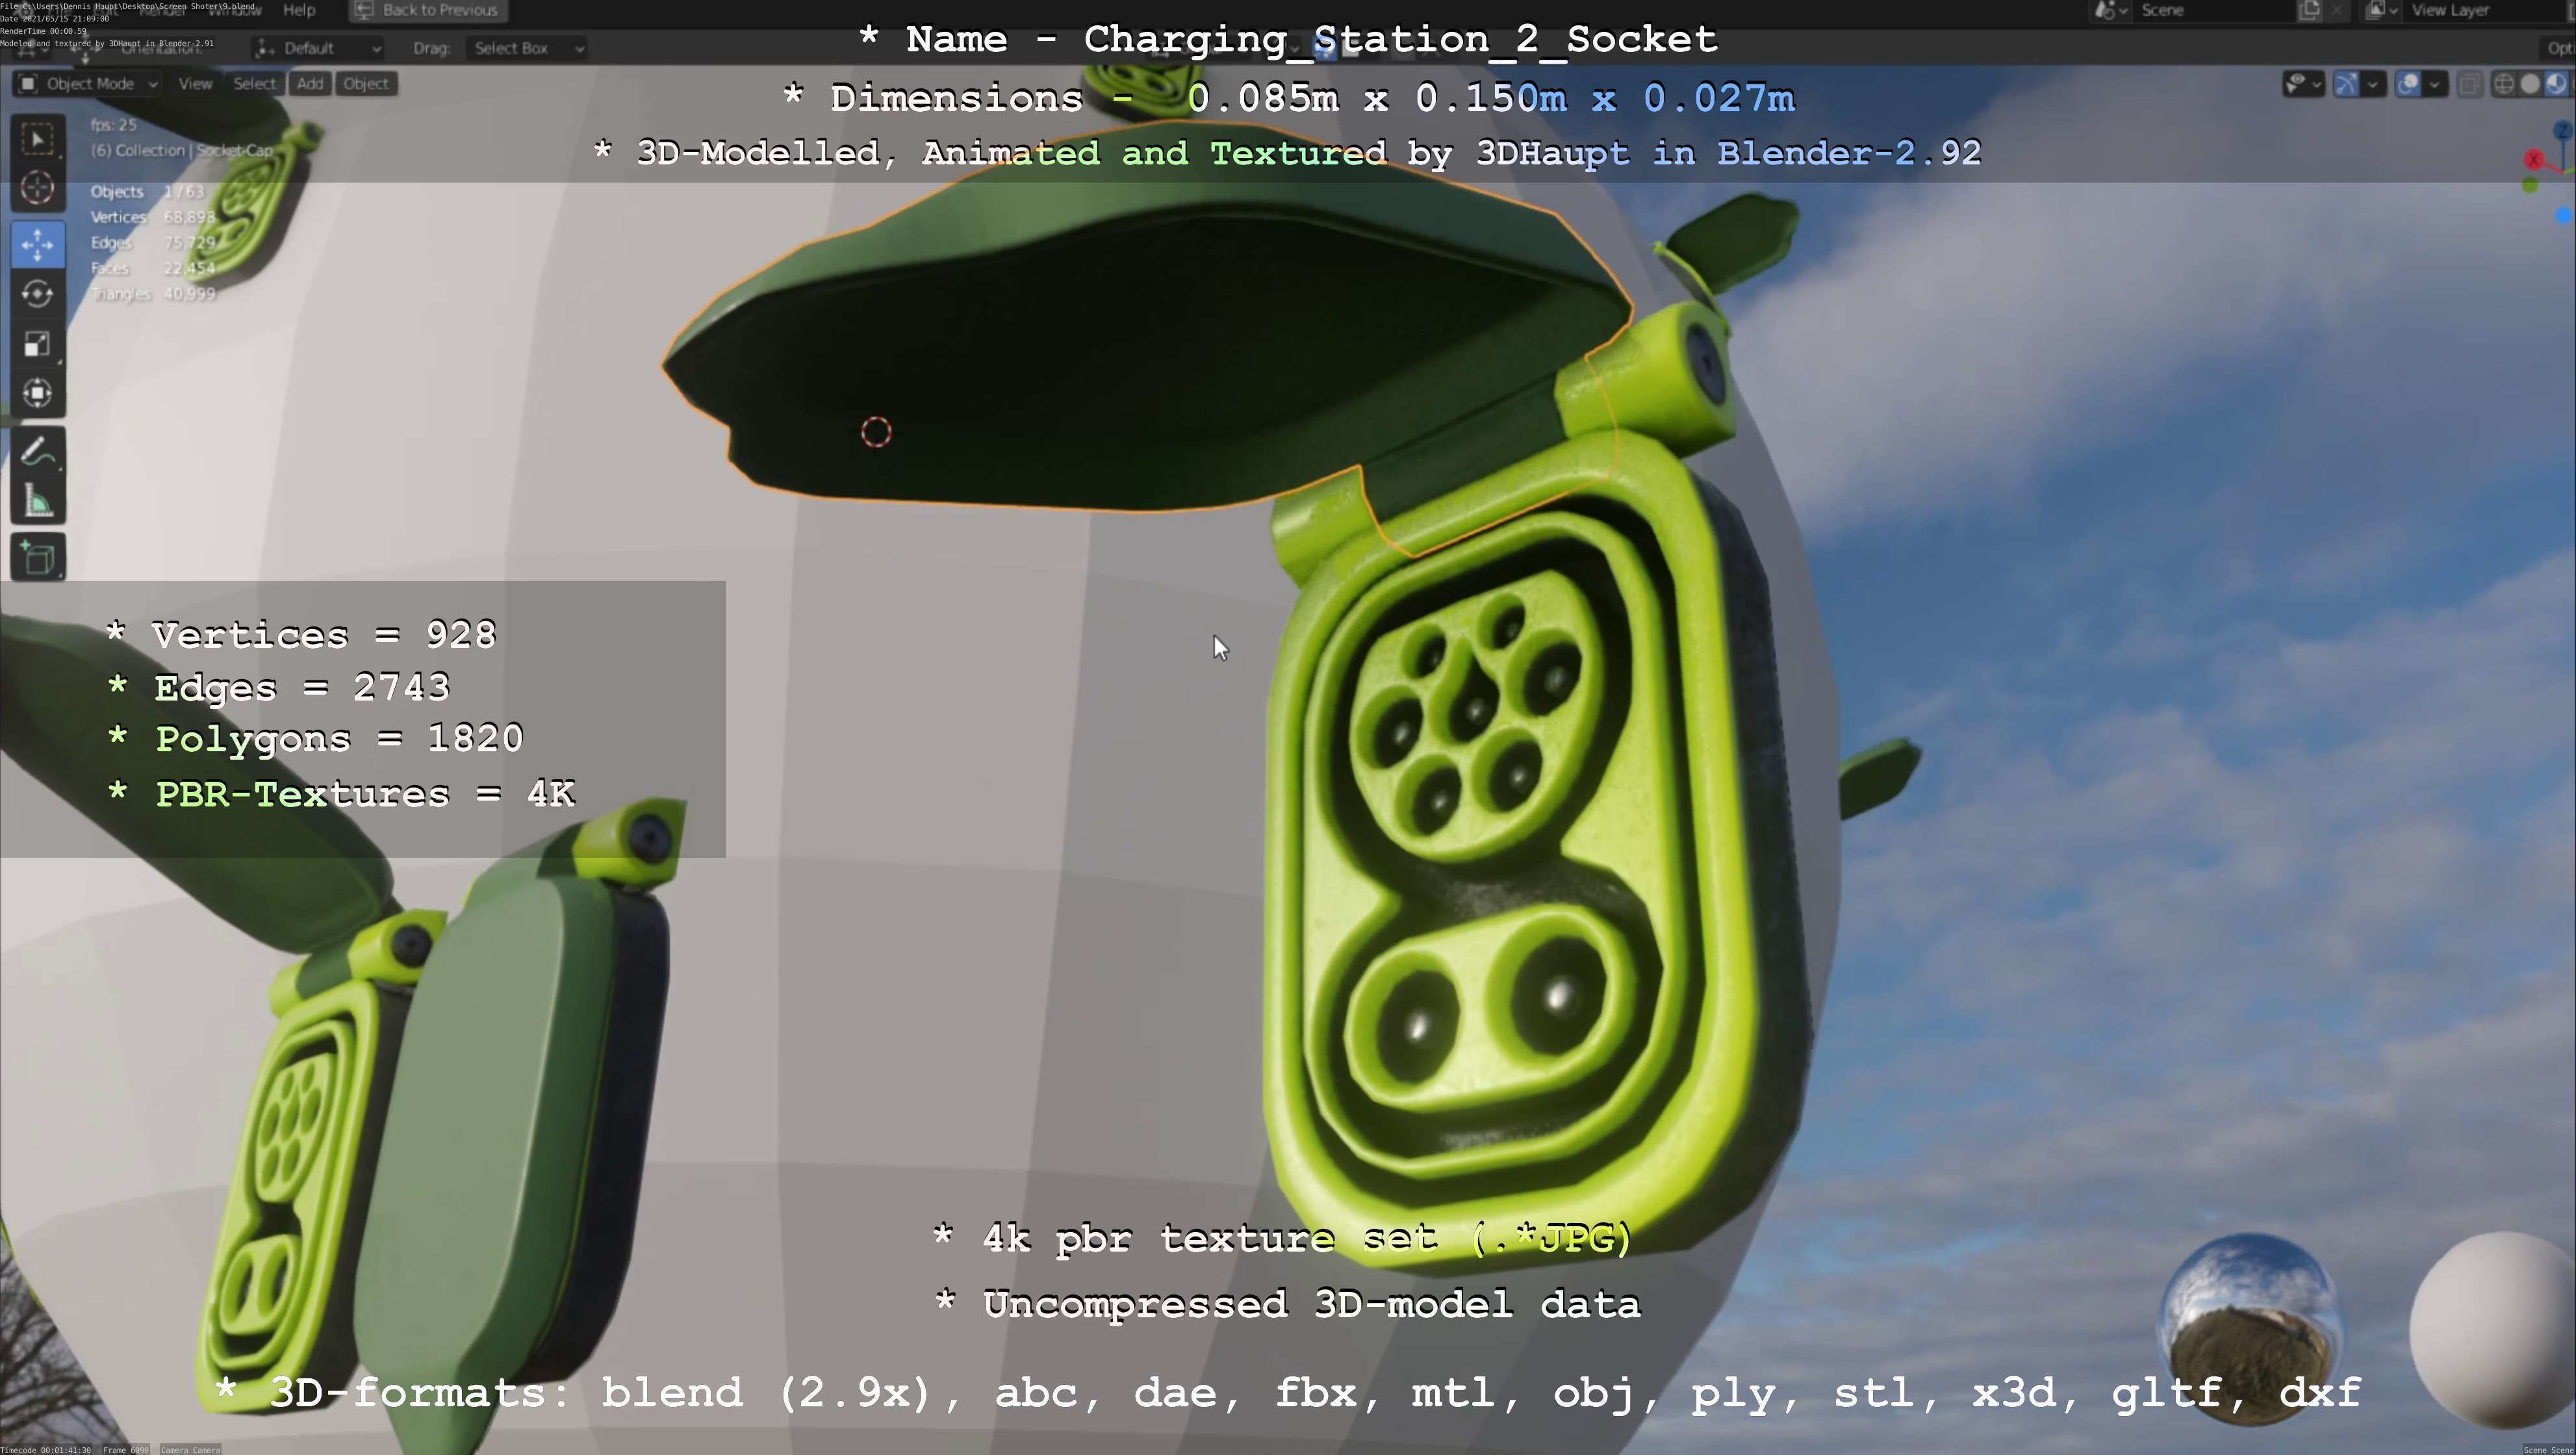The image size is (2576, 1455).
Task: Select the Select Box tool
Action: pos(38,139)
